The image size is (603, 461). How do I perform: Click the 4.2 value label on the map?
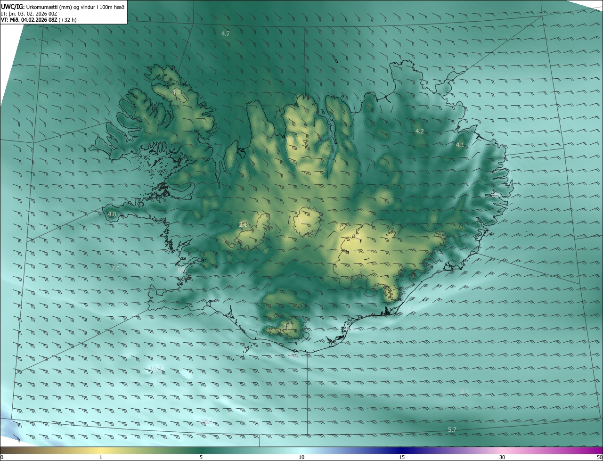[x=419, y=131]
